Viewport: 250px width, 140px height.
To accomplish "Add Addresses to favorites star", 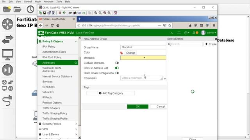I will tap(76, 63).
